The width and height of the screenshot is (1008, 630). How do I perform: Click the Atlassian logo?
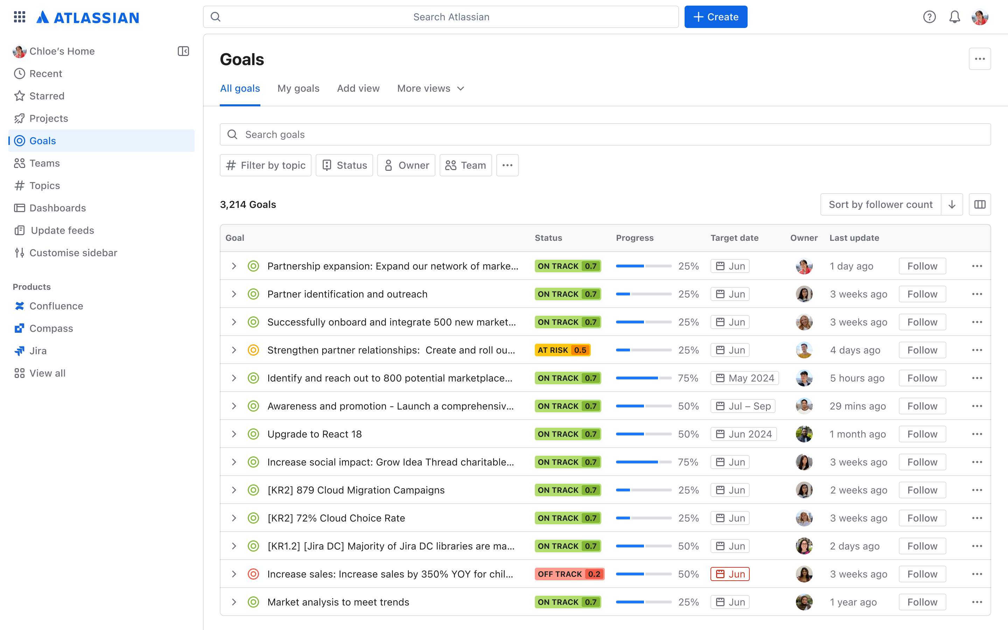pyautogui.click(x=87, y=17)
